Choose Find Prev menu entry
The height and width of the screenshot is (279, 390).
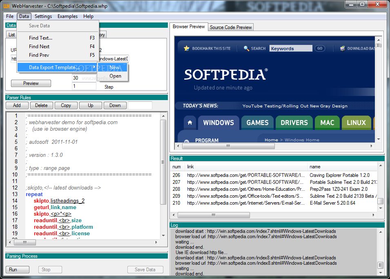pos(58,55)
